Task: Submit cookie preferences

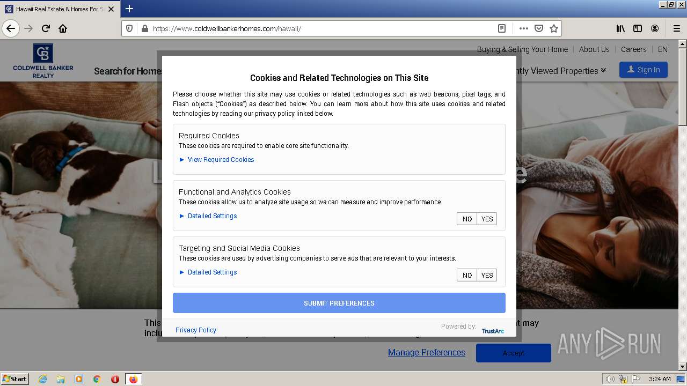Action: click(x=339, y=303)
